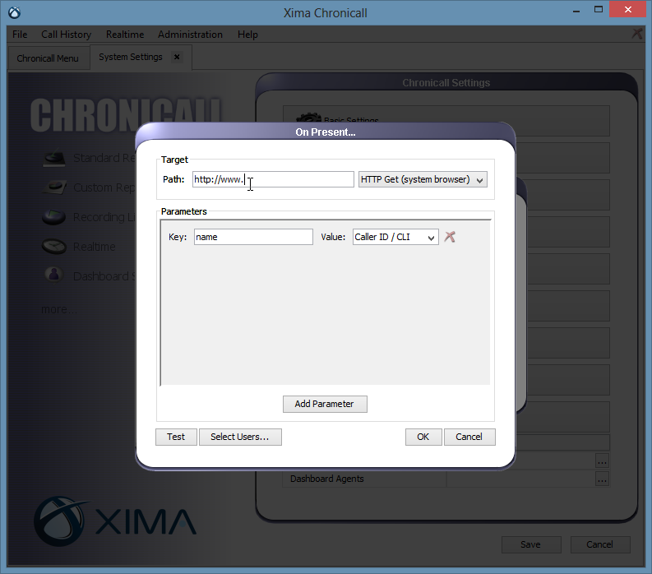
Task: Click the Ximа logo icon in title bar
Action: [x=15, y=12]
